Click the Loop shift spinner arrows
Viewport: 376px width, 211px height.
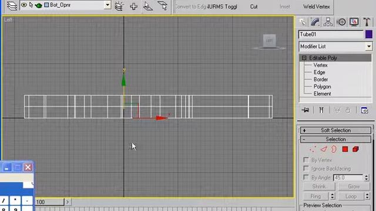(x=367, y=196)
